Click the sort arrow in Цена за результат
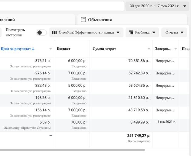This screenshot has height=156, width=191. 33,49
